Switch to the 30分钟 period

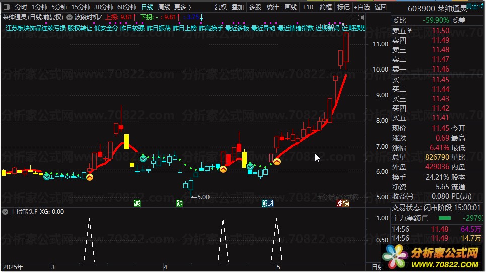pos(103,7)
